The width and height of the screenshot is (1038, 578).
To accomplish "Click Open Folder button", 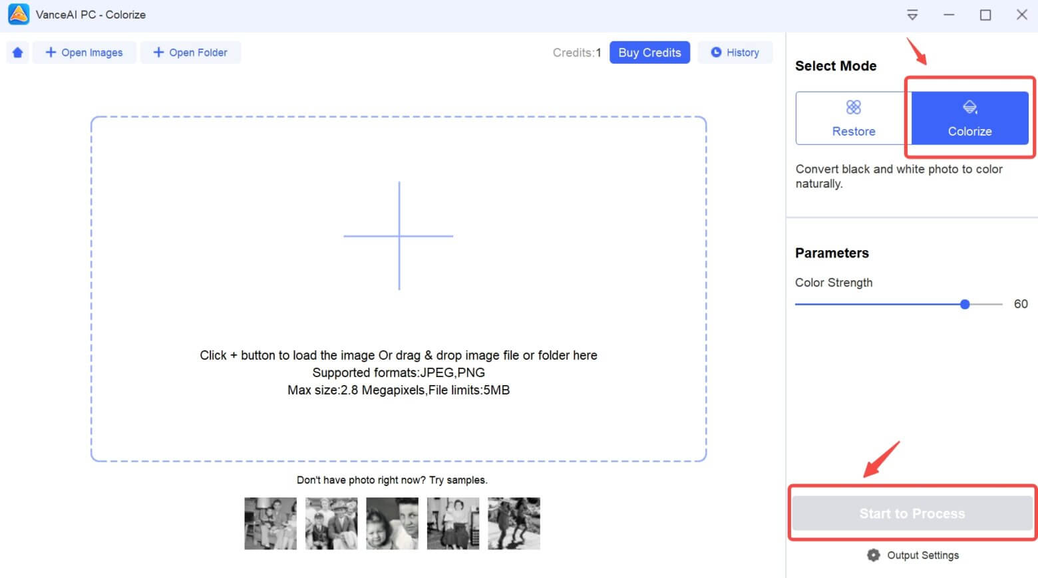I will click(x=190, y=53).
